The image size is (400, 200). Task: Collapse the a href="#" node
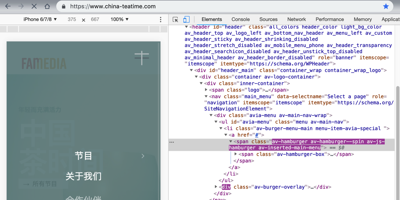(226, 135)
